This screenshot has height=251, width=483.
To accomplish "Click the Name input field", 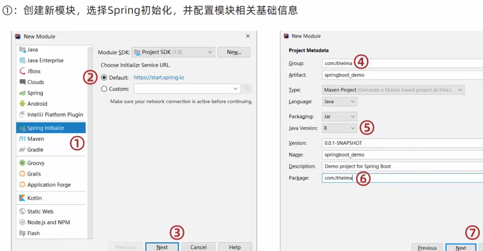I will click(402, 155).
